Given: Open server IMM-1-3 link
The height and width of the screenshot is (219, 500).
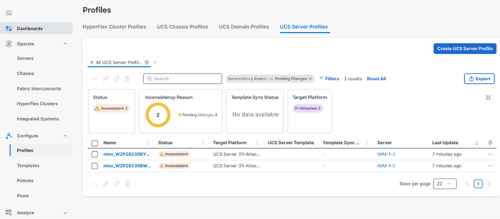Looking at the screenshot, I should point(386,154).
